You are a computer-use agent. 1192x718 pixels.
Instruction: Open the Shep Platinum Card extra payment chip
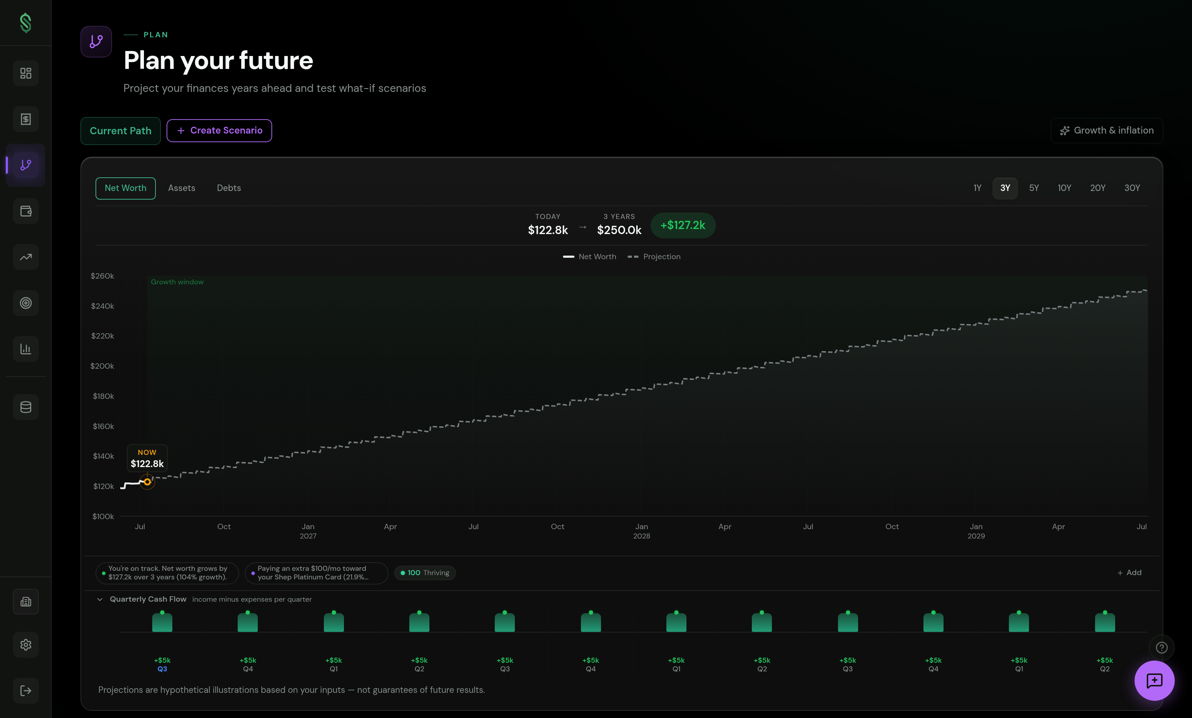(x=316, y=573)
